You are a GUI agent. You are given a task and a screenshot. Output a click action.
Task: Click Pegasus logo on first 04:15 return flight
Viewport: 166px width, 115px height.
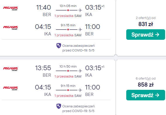click(x=11, y=28)
